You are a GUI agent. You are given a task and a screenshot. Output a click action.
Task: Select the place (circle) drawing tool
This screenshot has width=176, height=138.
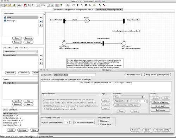point(74,5)
